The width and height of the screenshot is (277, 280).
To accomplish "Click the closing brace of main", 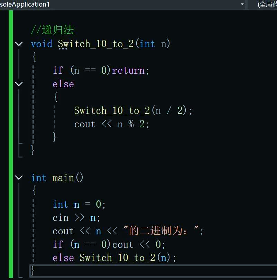I will click(x=33, y=270).
